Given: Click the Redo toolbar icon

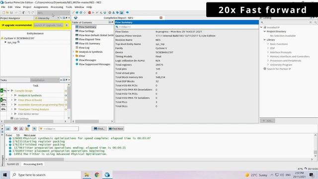Looking at the screenshot, I should (33, 12).
